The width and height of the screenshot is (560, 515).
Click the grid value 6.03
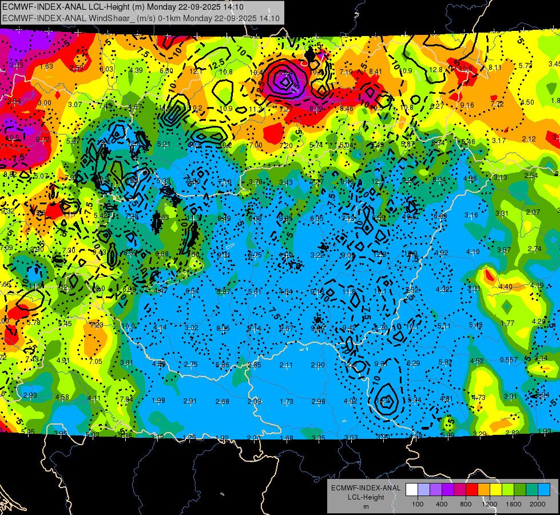(106, 69)
